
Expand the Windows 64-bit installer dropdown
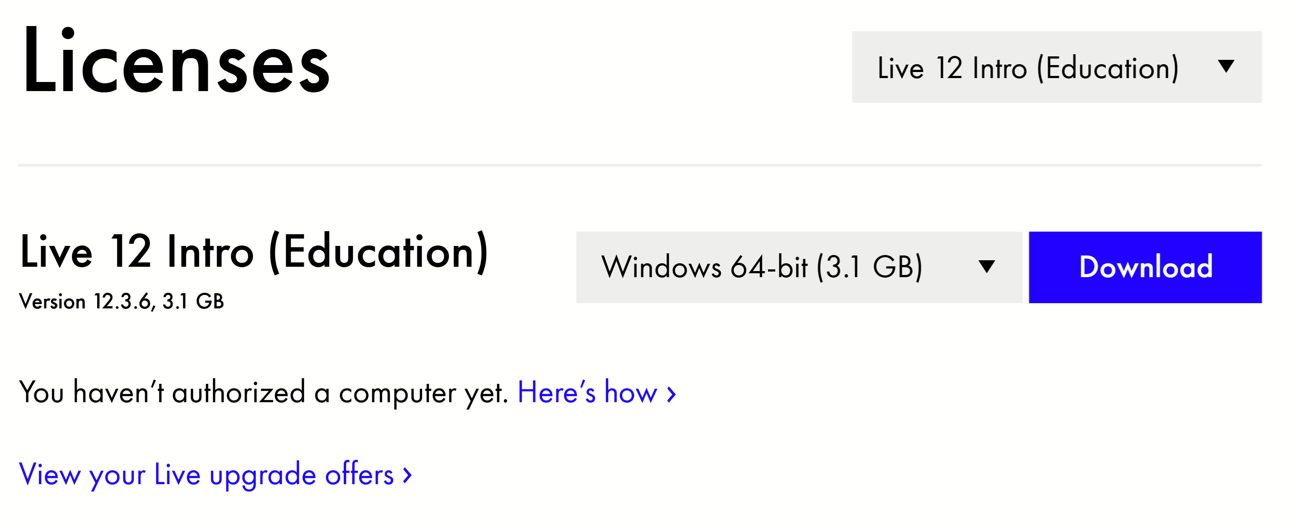point(798,267)
